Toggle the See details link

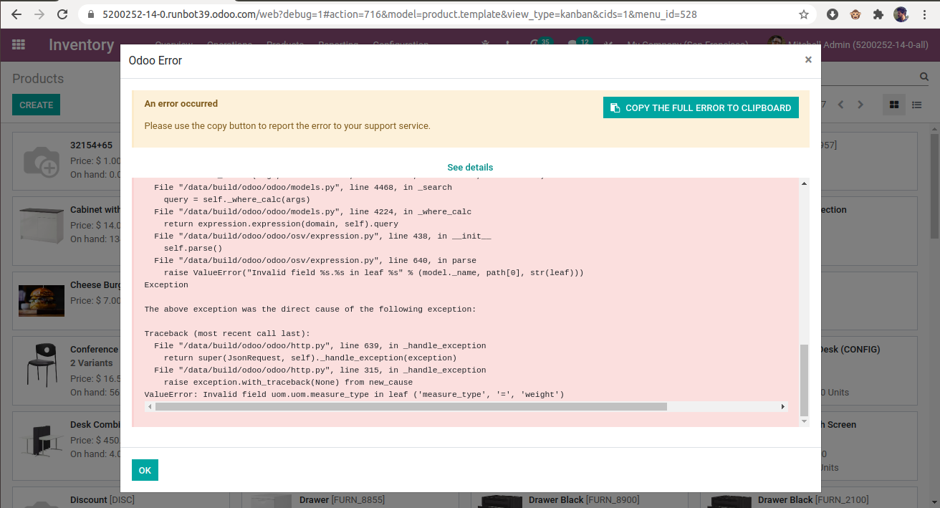pos(470,167)
